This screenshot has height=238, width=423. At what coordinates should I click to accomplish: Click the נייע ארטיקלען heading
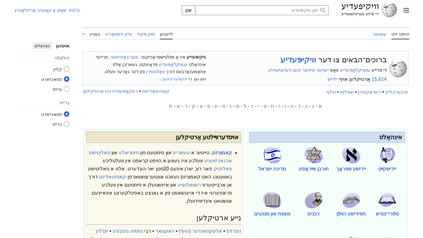pos(219,218)
